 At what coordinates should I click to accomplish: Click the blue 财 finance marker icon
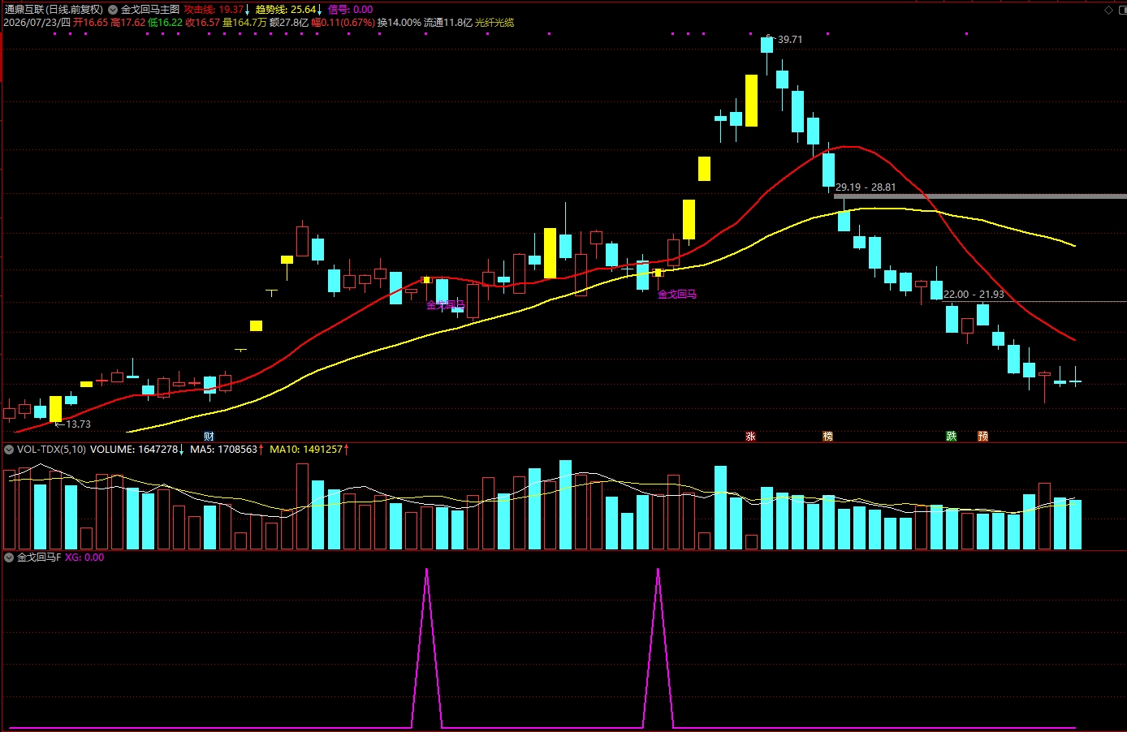(209, 437)
